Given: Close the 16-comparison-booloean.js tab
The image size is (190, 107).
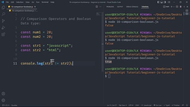Looking at the screenshot, I should [x=35, y=7].
